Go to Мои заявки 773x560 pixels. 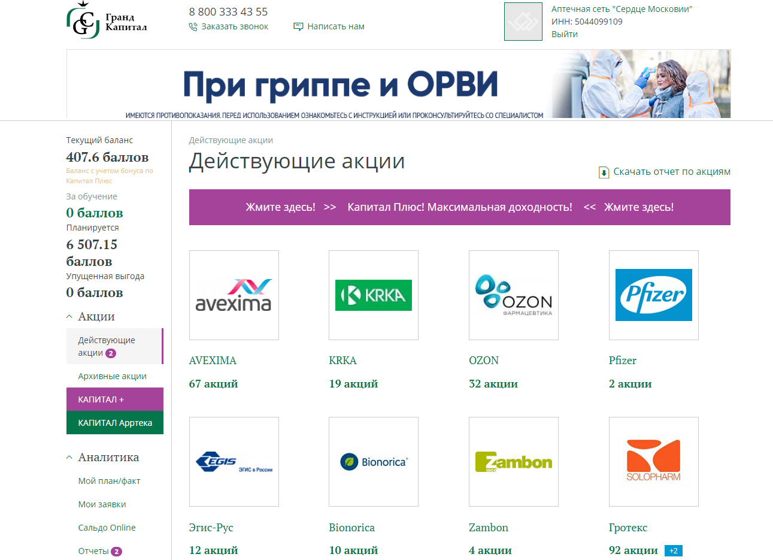coord(102,504)
